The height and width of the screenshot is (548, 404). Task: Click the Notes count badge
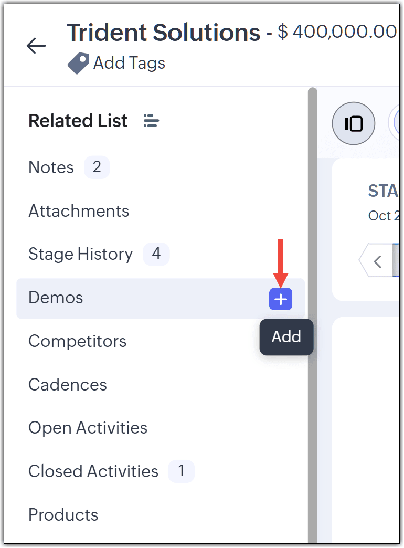97,167
